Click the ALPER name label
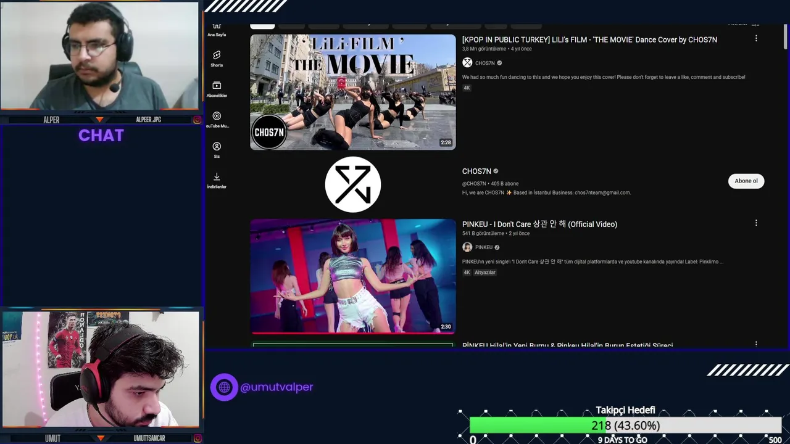 51,120
